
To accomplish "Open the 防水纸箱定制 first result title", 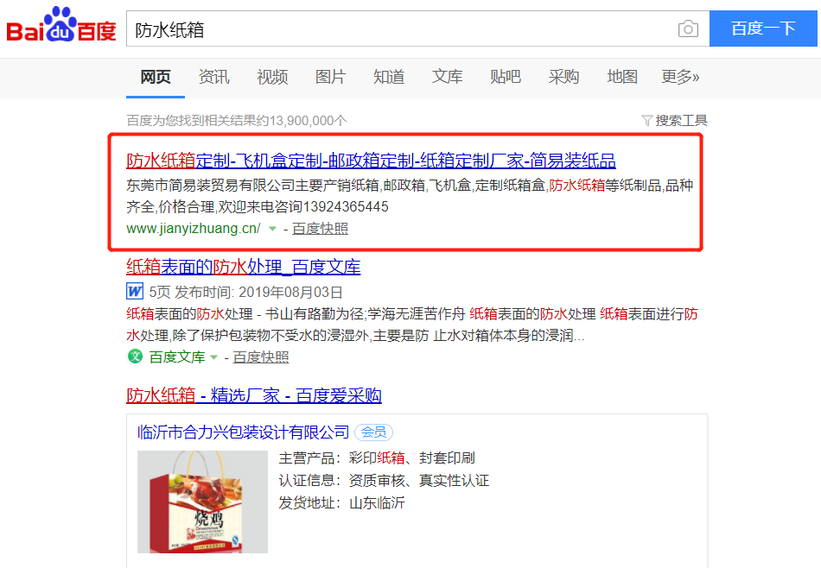I will pyautogui.click(x=371, y=161).
